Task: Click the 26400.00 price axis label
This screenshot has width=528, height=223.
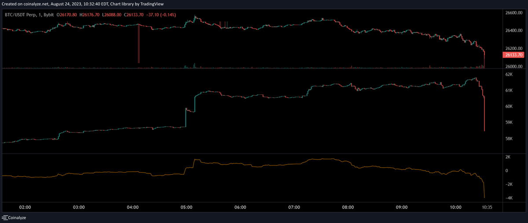Action: tap(514, 31)
